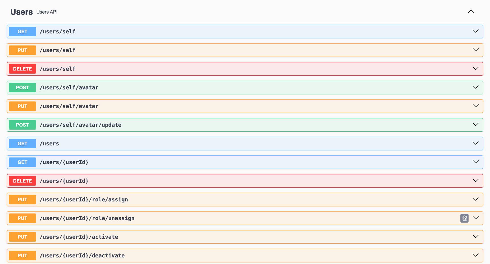Click DELETE badge for /users/self

click(x=22, y=69)
